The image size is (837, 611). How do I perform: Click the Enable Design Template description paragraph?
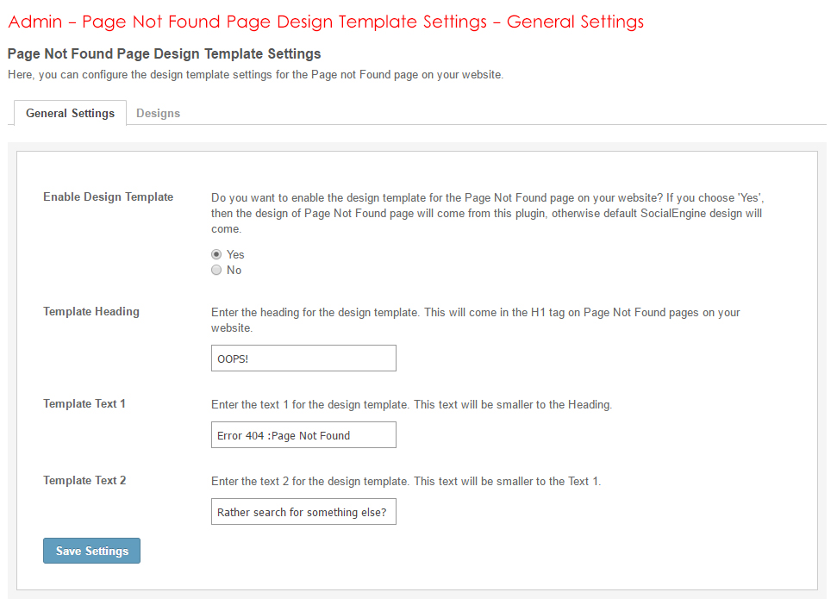coord(487,213)
